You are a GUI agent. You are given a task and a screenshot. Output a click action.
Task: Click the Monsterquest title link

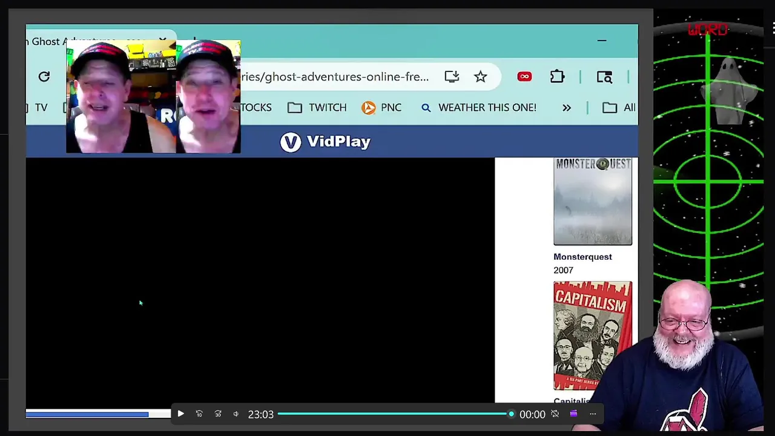pos(582,257)
